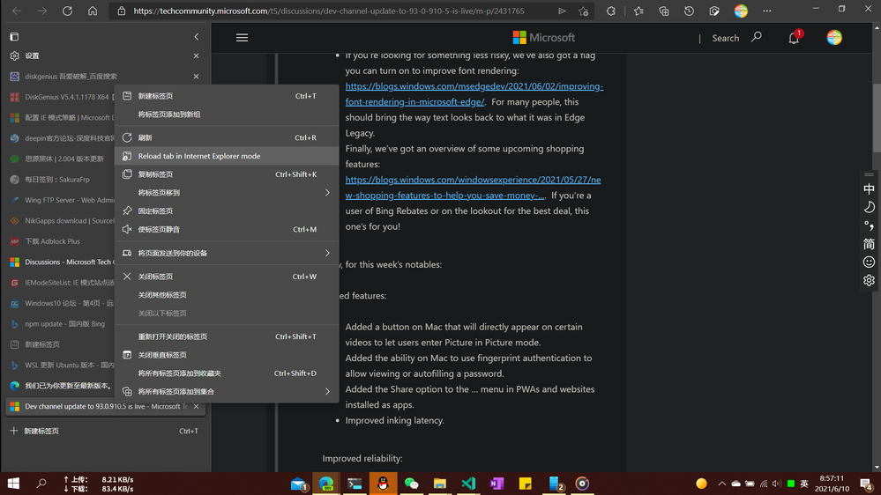Switch to Wing FTP Server tab
Viewport: 881px width, 495px height.
(x=60, y=200)
